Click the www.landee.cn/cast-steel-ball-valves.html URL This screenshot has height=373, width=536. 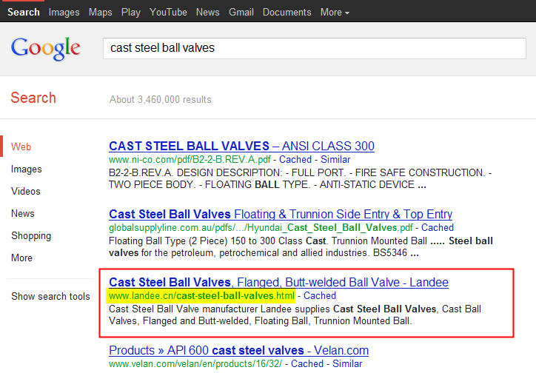pyautogui.click(x=201, y=295)
